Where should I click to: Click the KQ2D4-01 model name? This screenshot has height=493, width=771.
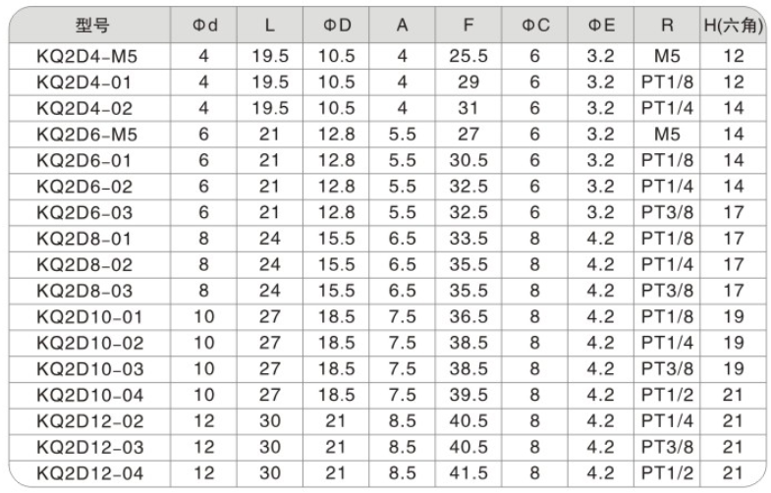84,82
